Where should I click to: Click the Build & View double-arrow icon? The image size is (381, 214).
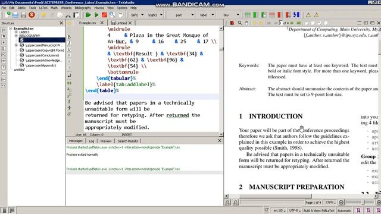pyautogui.click(x=88, y=15)
